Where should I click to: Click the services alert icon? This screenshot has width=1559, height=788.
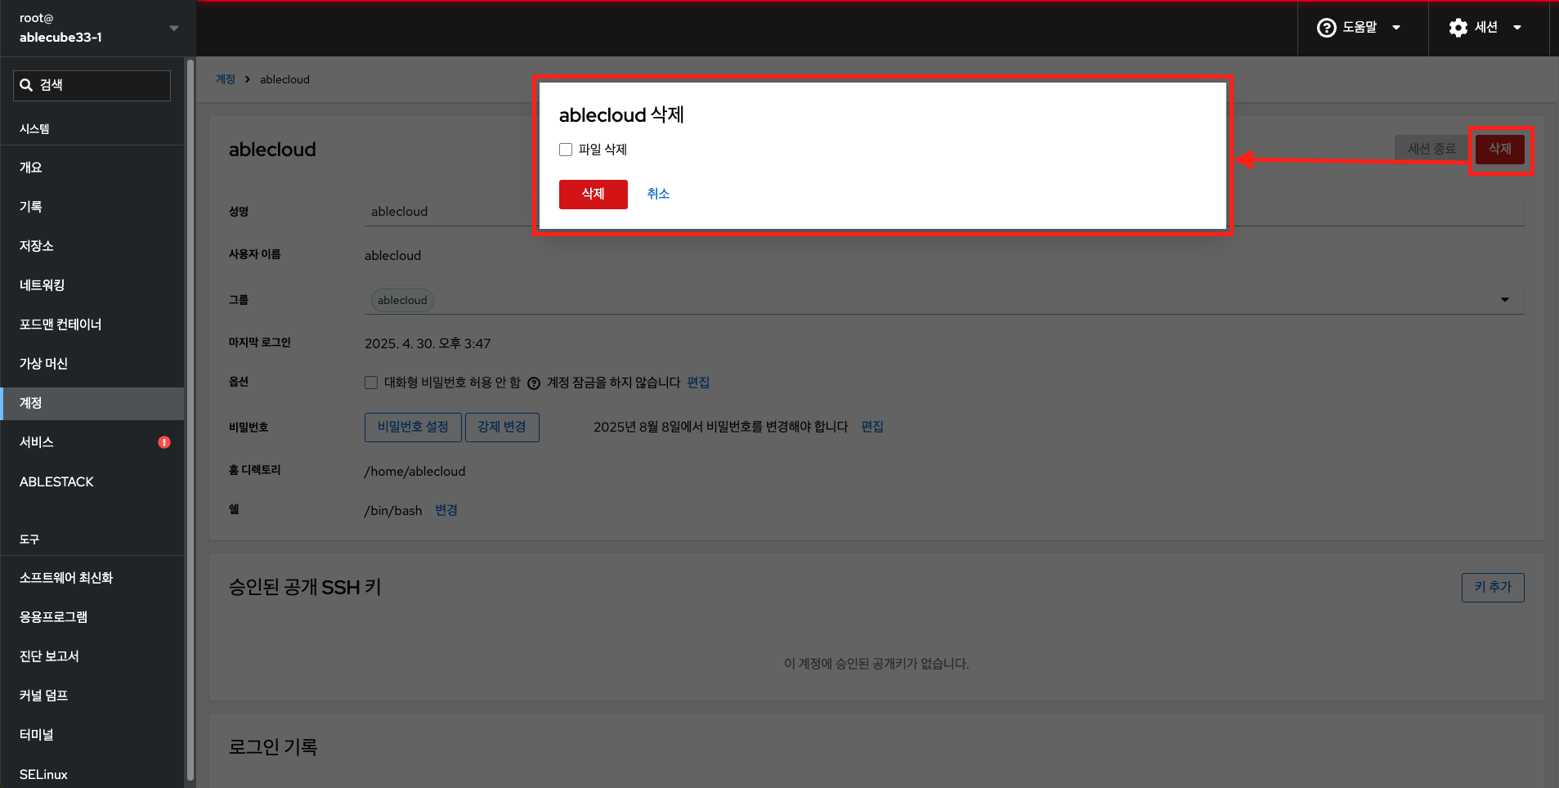tap(164, 442)
